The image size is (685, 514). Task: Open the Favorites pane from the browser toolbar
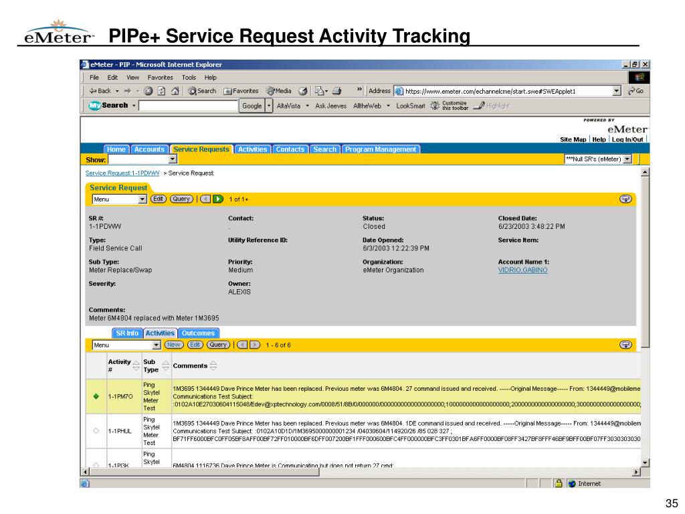pos(241,91)
